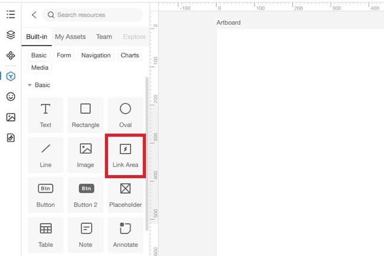384x256 pixels.
Task: Open the outline list panel icon
Action: point(11,15)
